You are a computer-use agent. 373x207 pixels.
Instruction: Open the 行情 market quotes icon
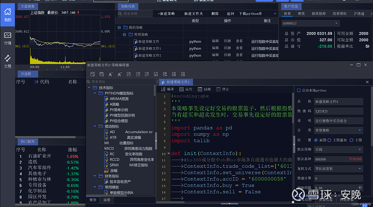click(x=7, y=38)
